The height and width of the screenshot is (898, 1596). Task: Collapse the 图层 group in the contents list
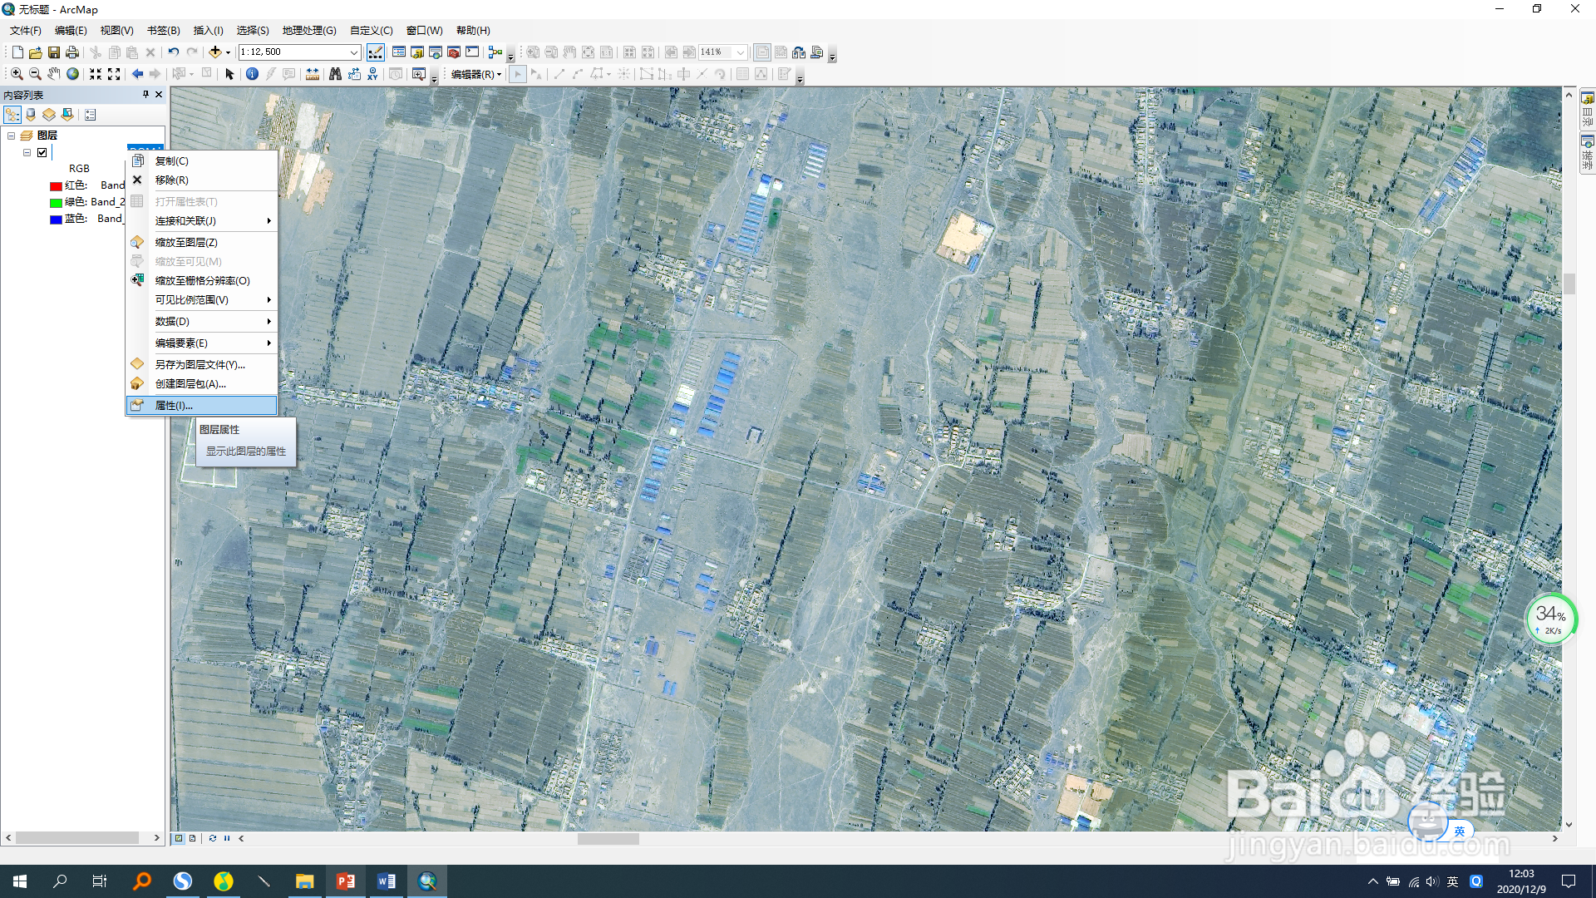[x=12, y=136]
